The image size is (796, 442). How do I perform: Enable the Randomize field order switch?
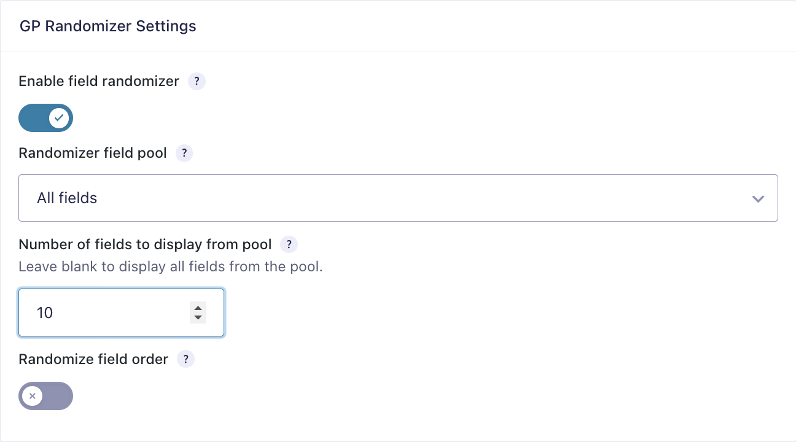[46, 396]
